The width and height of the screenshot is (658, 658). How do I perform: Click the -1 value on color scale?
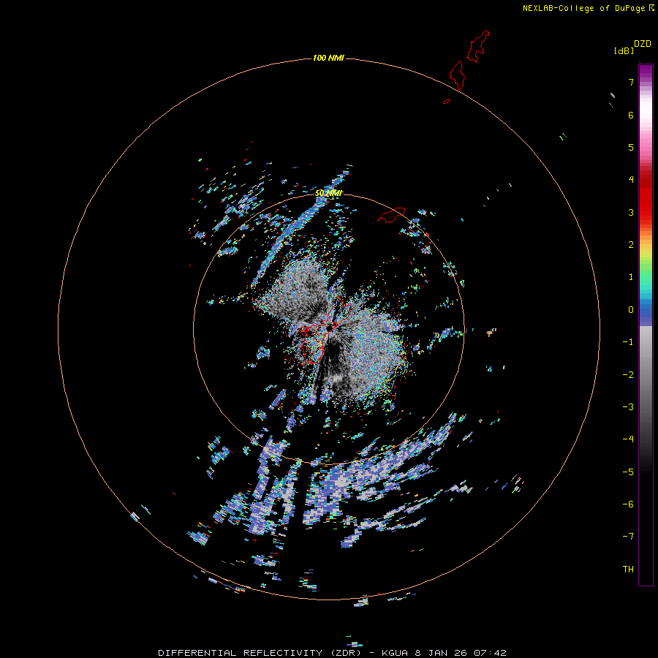[628, 342]
